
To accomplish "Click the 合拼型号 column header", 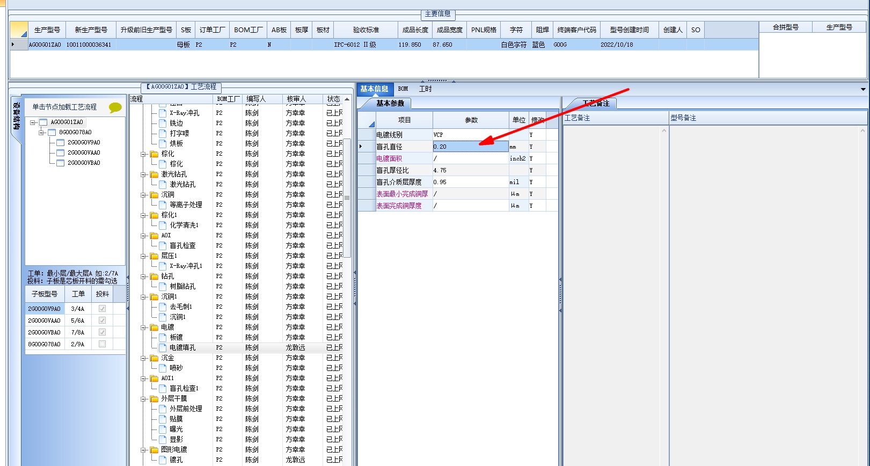I will tap(786, 27).
